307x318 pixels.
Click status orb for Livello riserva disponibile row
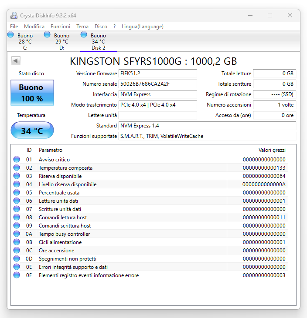click(x=17, y=184)
